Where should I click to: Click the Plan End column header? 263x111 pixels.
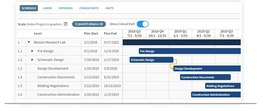coord(110,33)
